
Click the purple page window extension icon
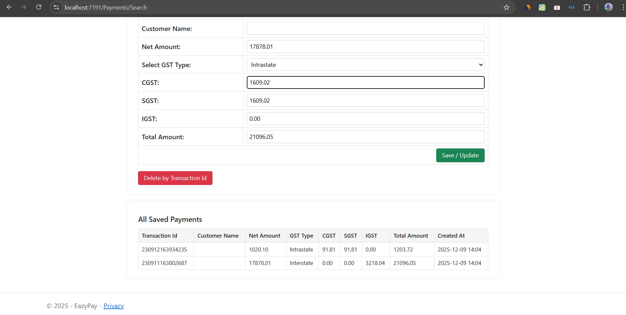tap(557, 7)
